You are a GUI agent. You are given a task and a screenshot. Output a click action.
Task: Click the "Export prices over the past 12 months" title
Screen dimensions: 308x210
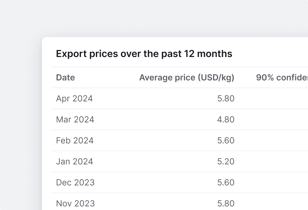click(144, 54)
